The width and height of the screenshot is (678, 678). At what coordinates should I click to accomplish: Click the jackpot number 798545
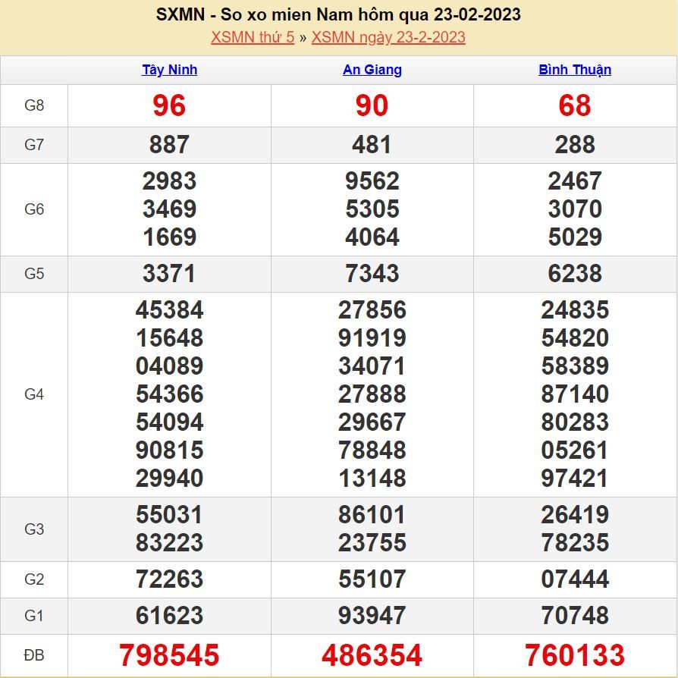pos(169,655)
